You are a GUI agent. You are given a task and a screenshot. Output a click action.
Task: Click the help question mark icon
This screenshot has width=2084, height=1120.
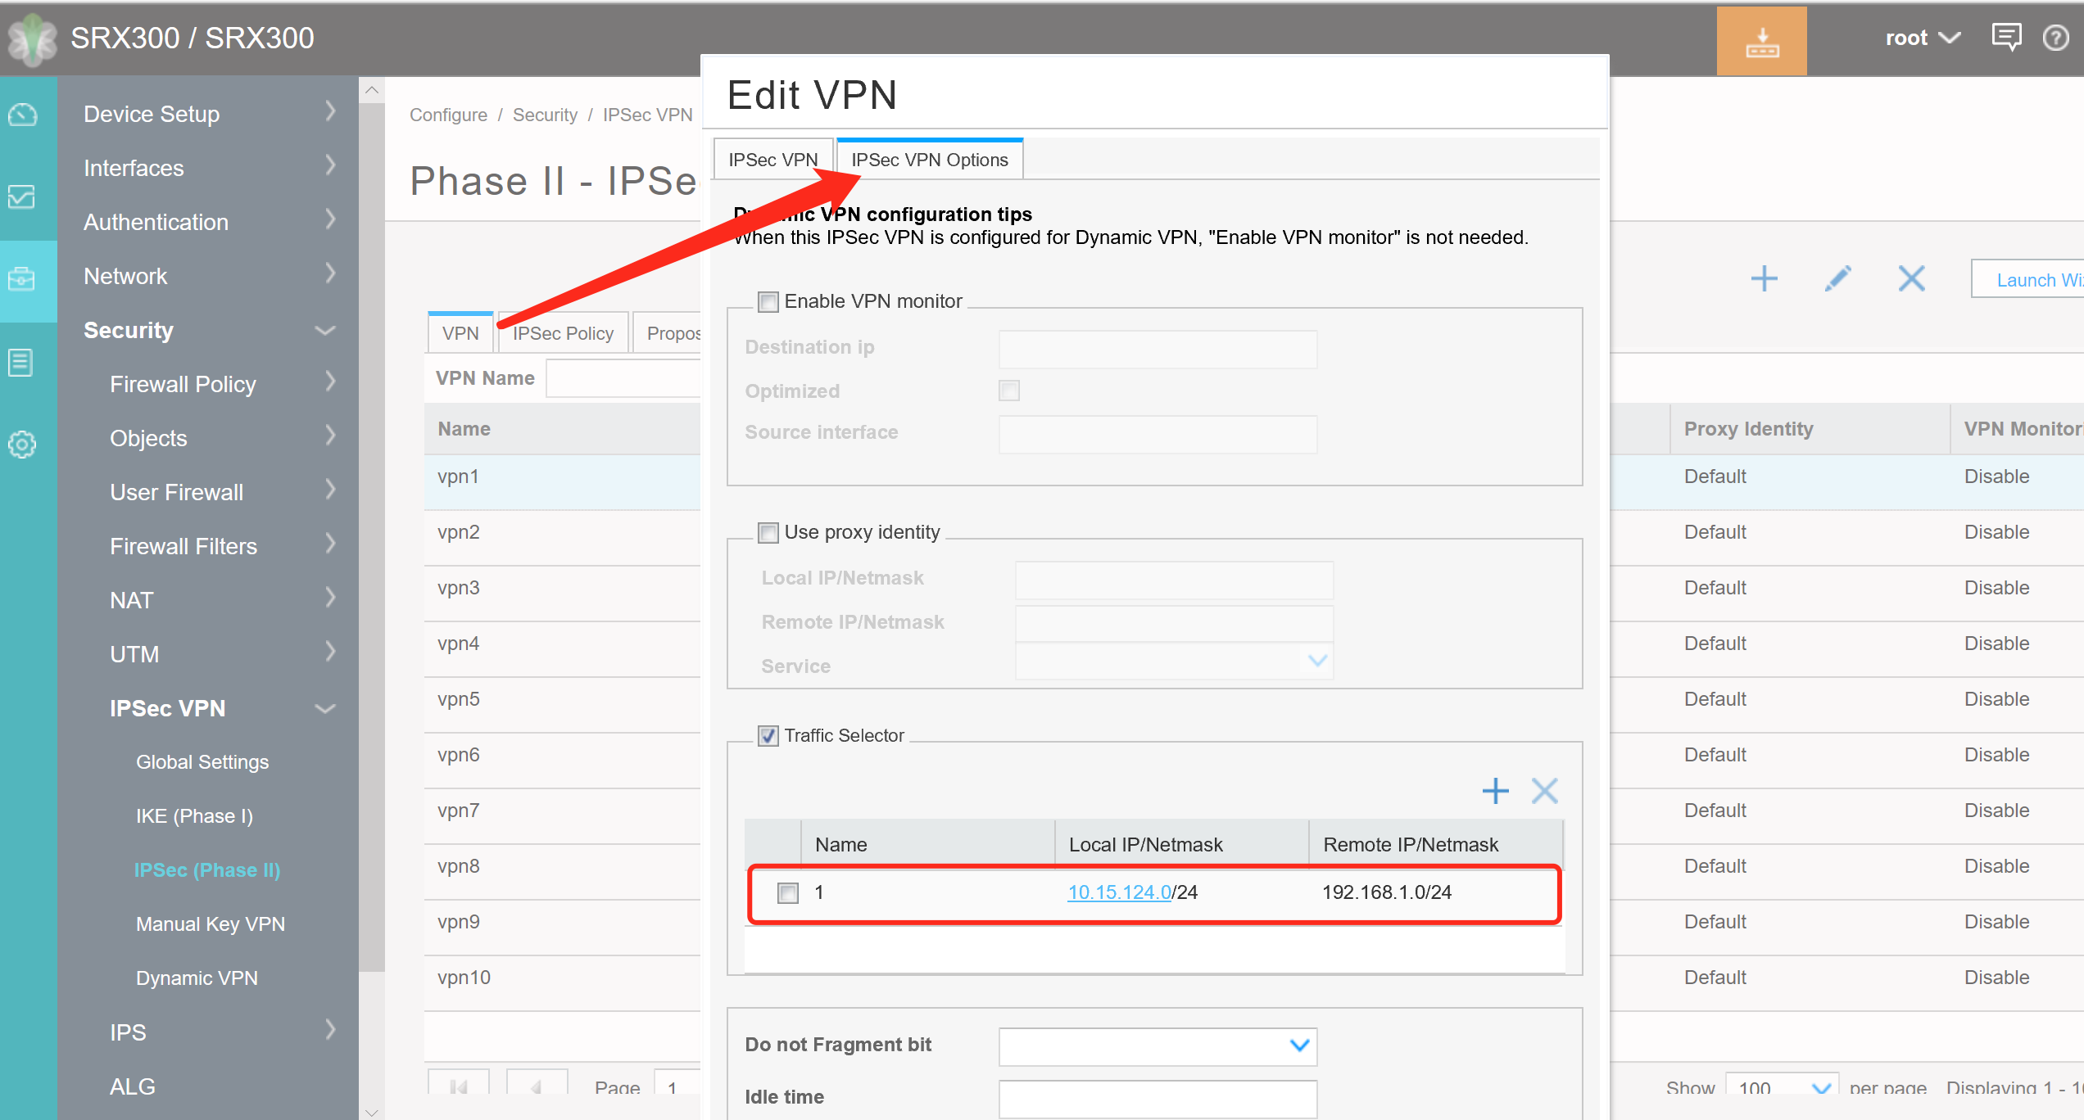tap(2055, 38)
